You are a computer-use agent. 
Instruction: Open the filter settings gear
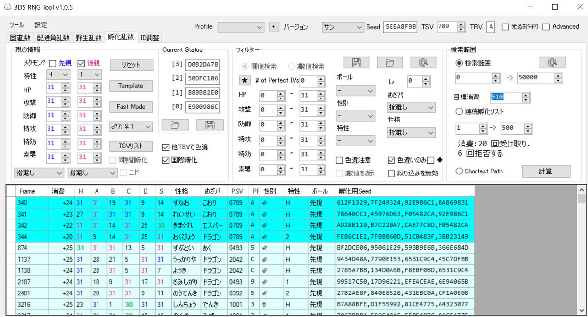coord(422,62)
